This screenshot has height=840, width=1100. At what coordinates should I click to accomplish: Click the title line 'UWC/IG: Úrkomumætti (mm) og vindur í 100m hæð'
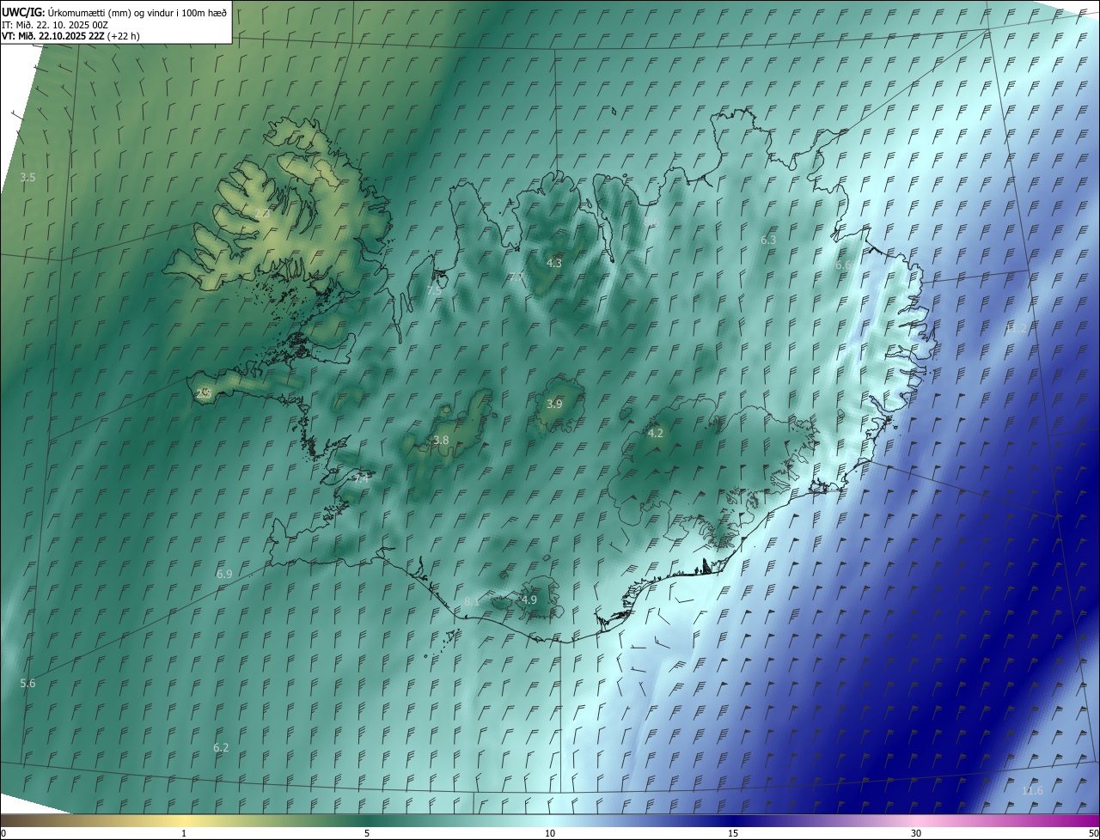point(114,11)
